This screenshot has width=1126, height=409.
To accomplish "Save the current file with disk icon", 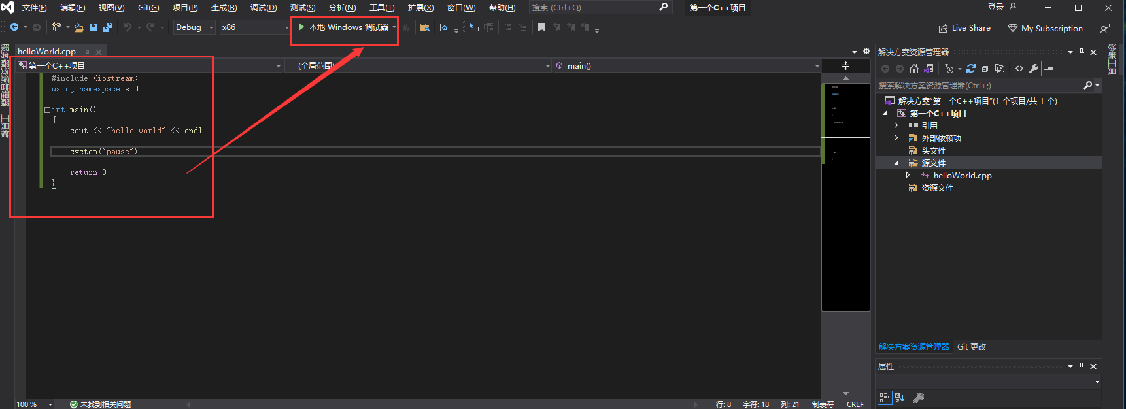I will (x=94, y=27).
